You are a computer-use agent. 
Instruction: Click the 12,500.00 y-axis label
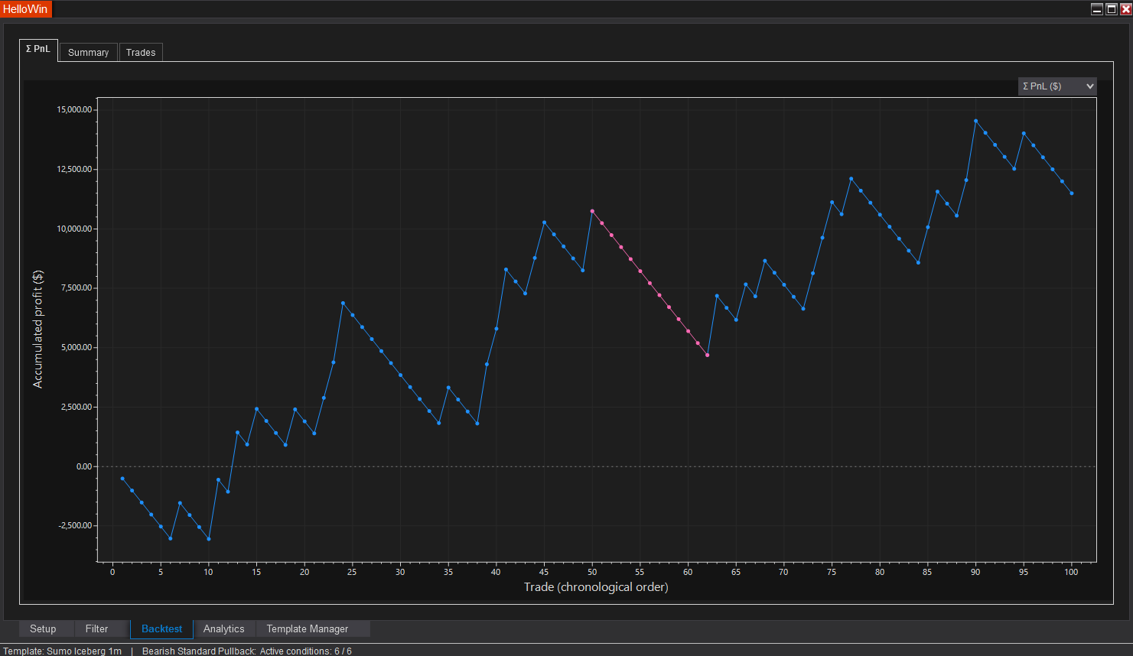click(x=74, y=169)
